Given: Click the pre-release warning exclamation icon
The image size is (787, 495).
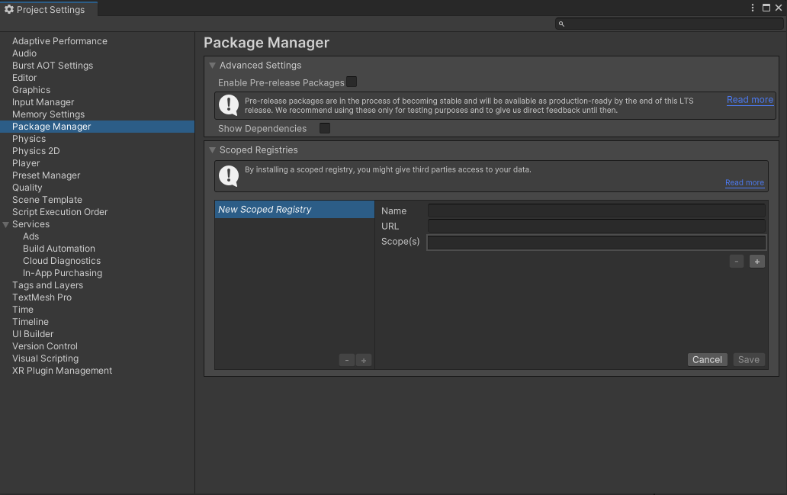Looking at the screenshot, I should point(229,105).
